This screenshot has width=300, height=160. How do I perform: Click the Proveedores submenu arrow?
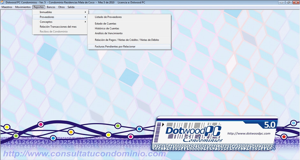[85, 17]
